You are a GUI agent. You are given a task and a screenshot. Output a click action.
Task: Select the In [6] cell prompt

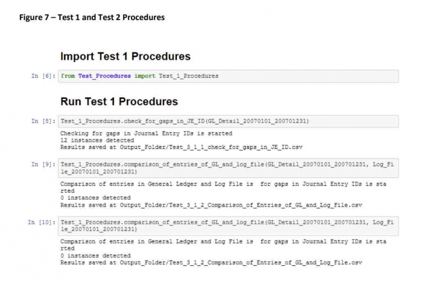pyautogui.click(x=43, y=76)
